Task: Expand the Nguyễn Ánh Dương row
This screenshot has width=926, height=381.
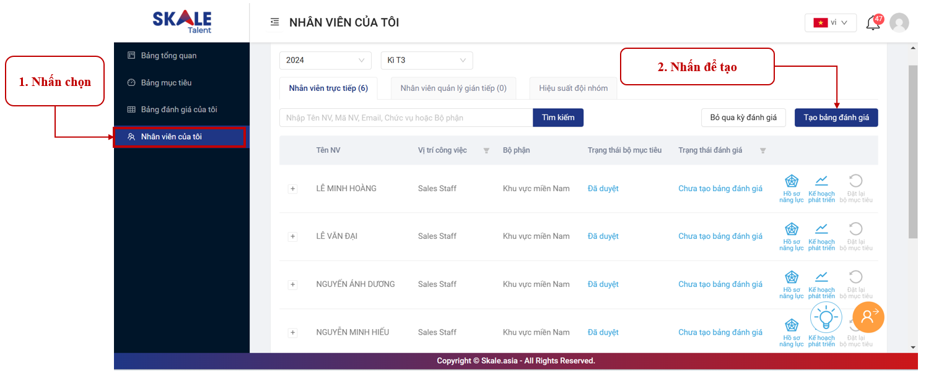Action: tap(293, 285)
